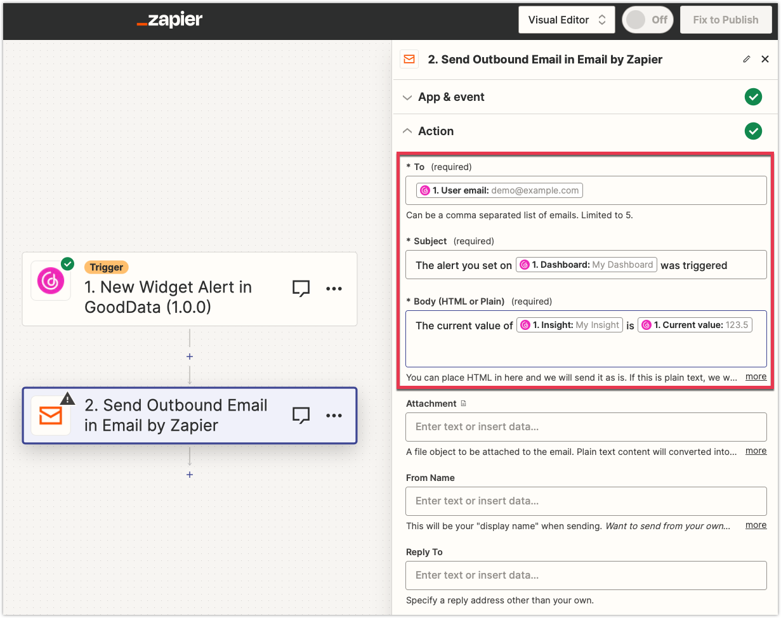Click the green check on Action section
Screen dimensions: 781x618
(753, 131)
